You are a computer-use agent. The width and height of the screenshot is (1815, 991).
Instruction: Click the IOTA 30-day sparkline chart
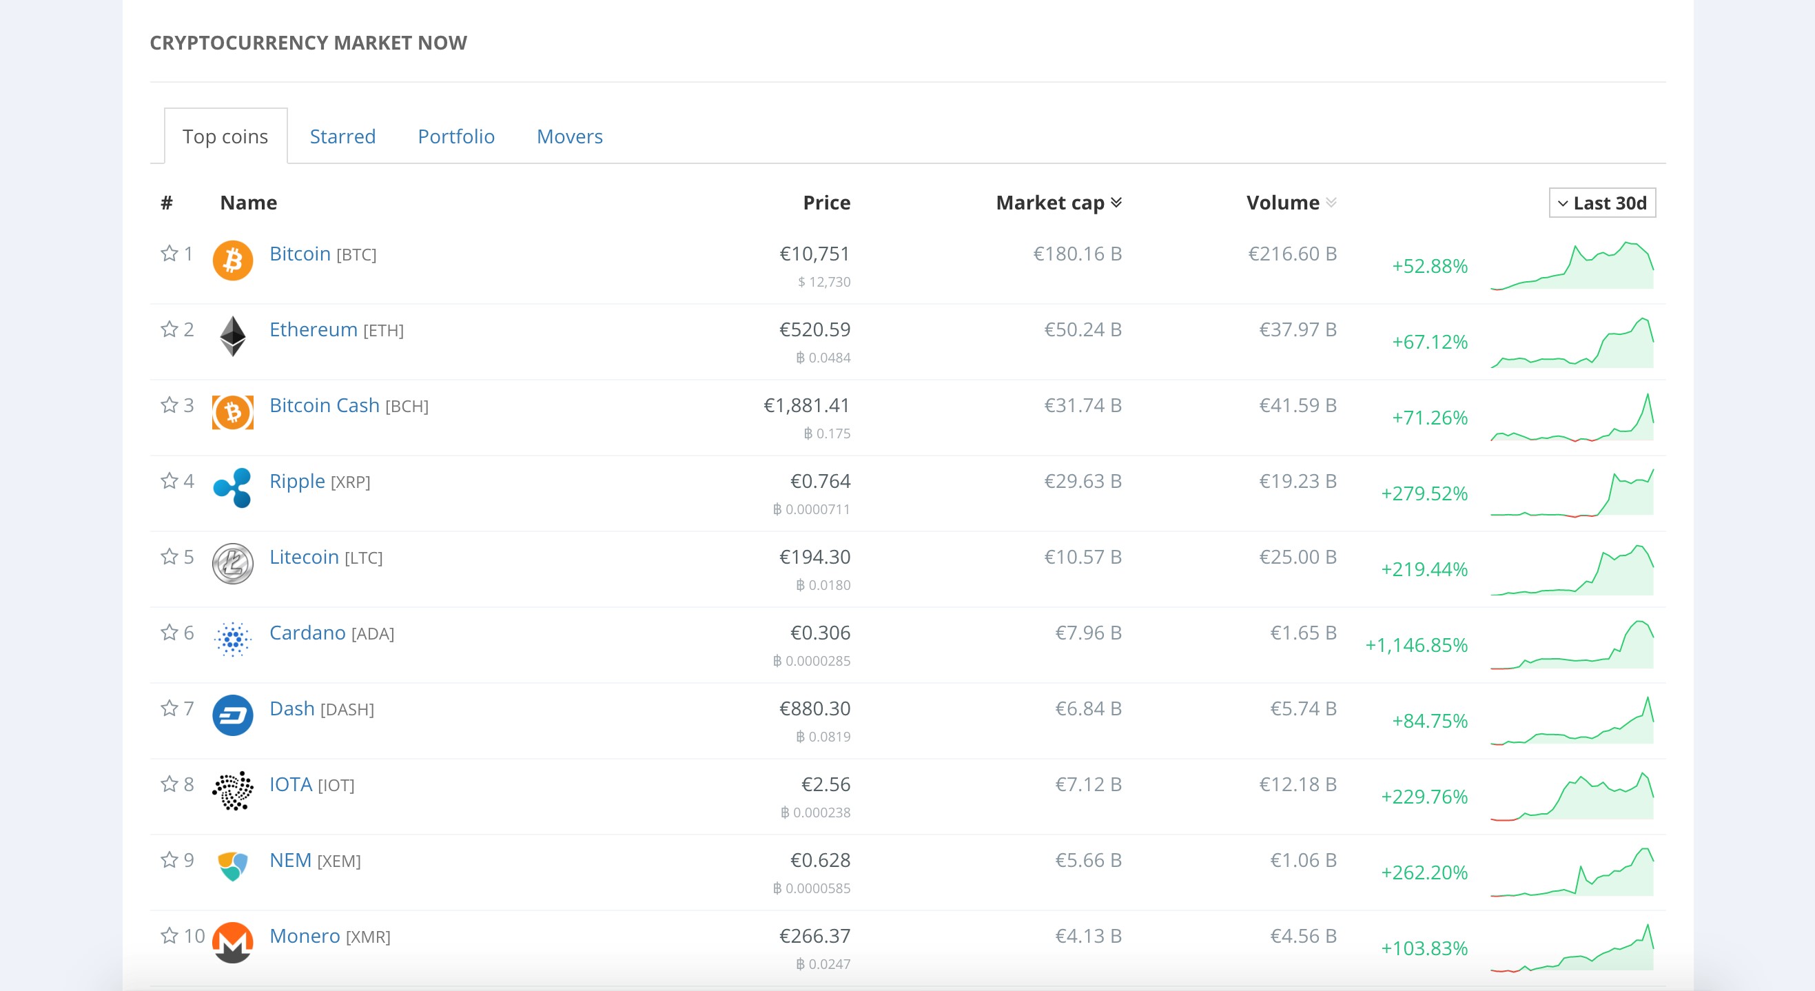[x=1572, y=796]
